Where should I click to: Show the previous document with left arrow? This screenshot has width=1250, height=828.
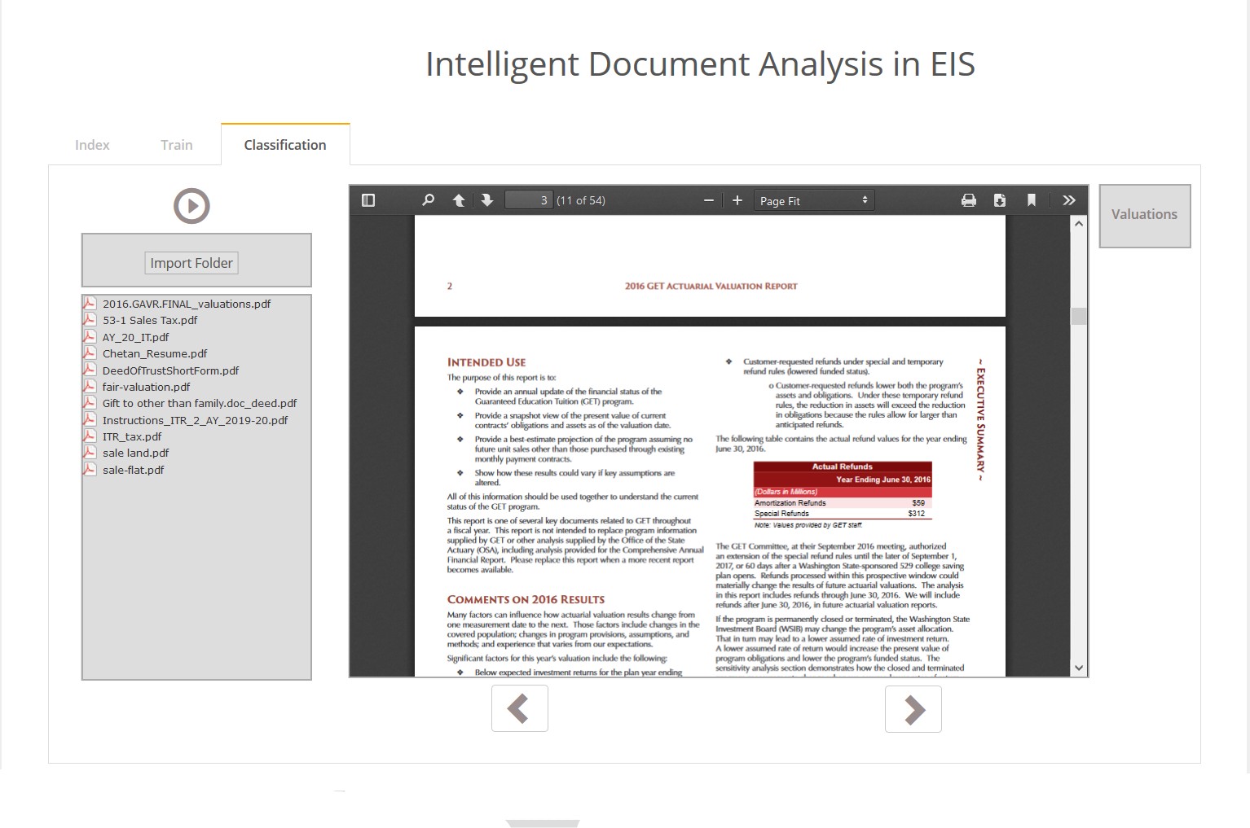[x=519, y=709]
